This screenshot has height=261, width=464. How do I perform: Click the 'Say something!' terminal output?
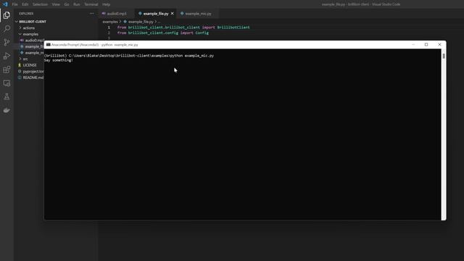pos(58,60)
